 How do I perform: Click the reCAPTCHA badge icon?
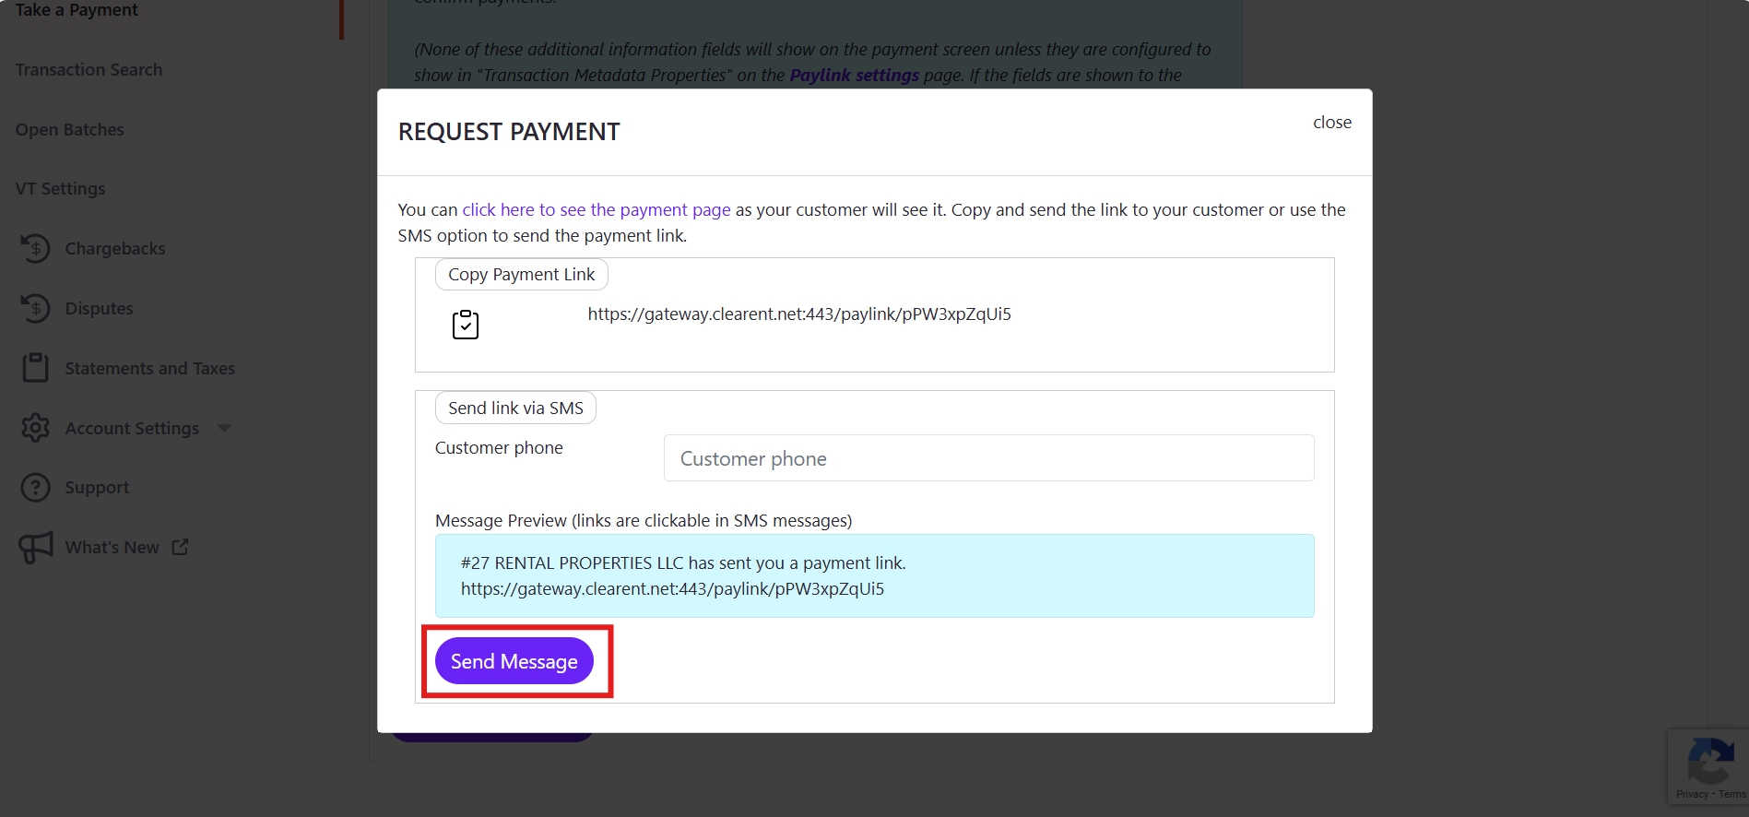[x=1709, y=764]
